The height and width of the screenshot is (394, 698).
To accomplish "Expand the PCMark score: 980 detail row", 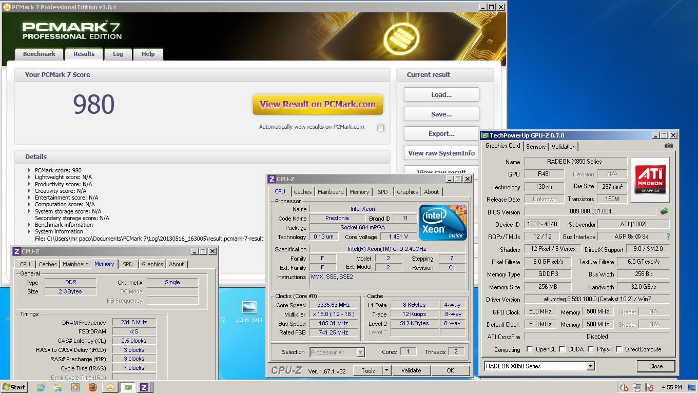I will coord(29,170).
